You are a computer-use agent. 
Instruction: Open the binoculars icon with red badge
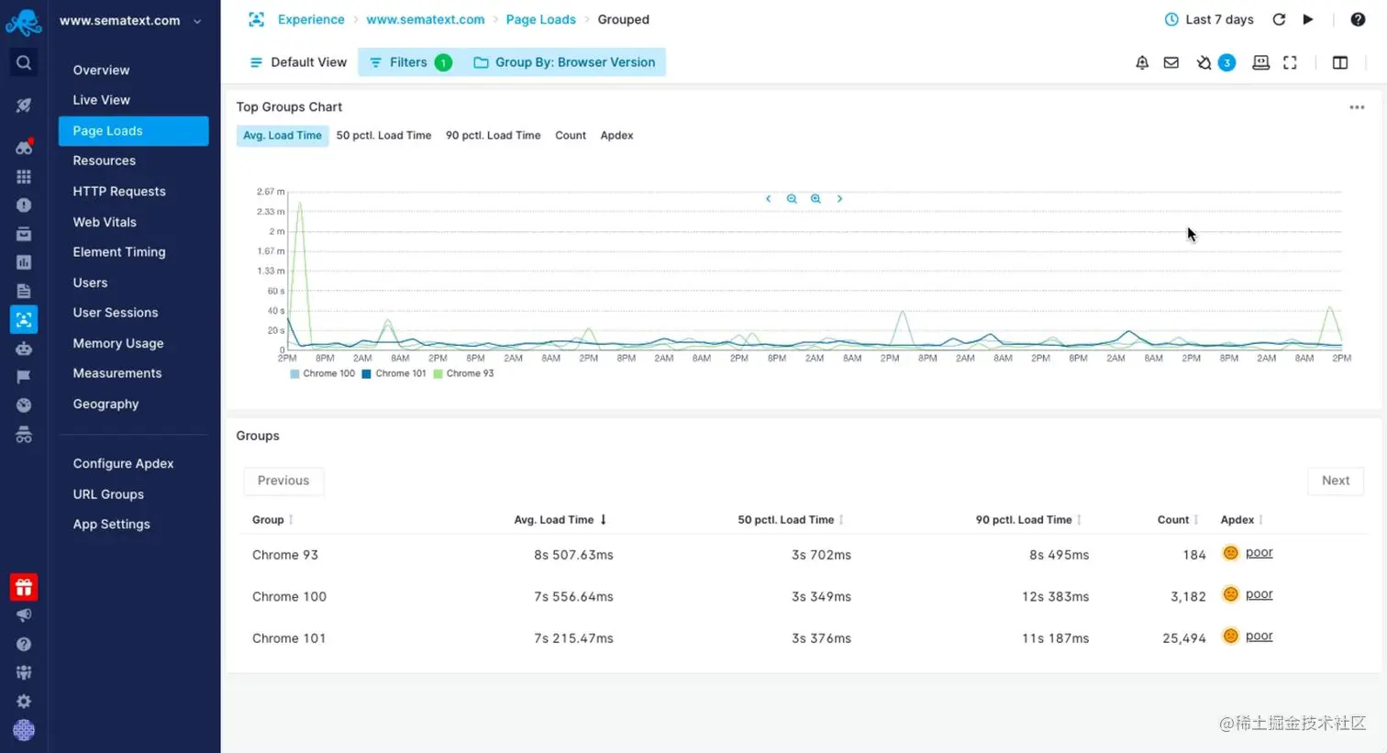click(24, 147)
